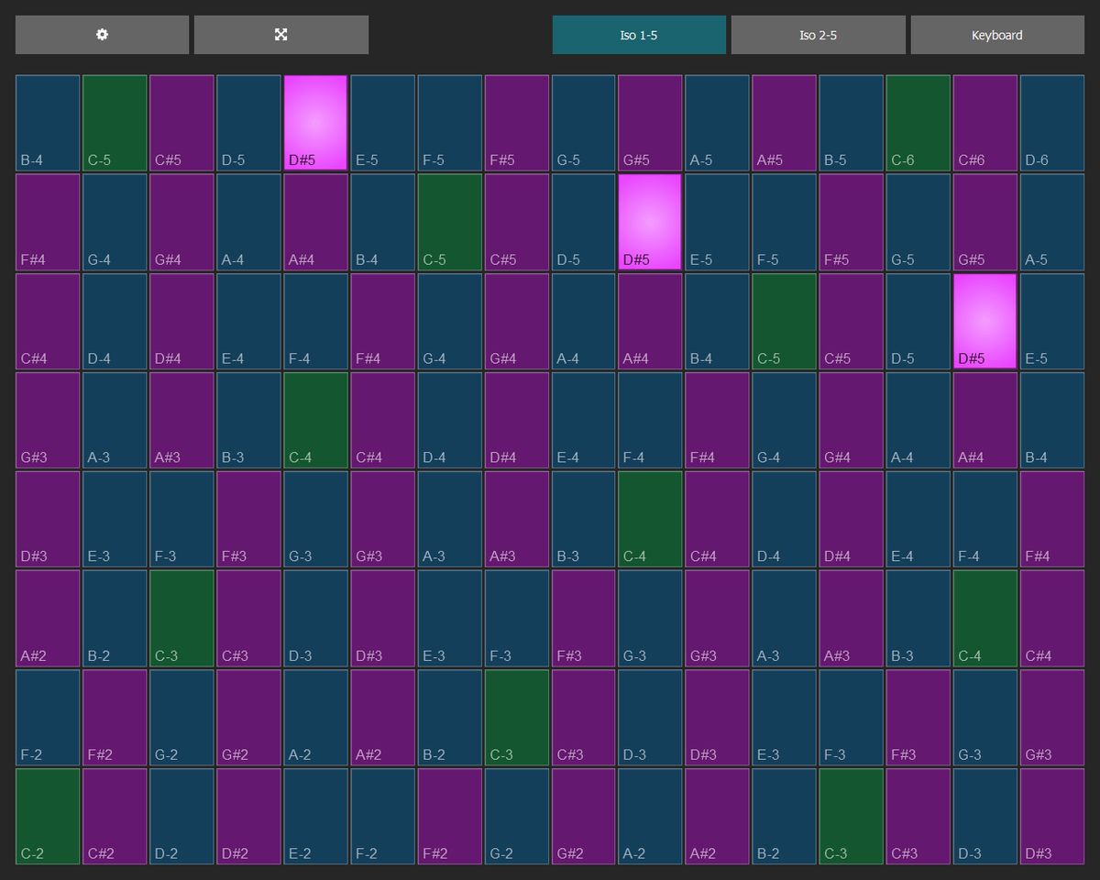Viewport: 1100px width, 880px height.
Task: Tap the green C-3 pad in sixth row
Action: coord(181,616)
